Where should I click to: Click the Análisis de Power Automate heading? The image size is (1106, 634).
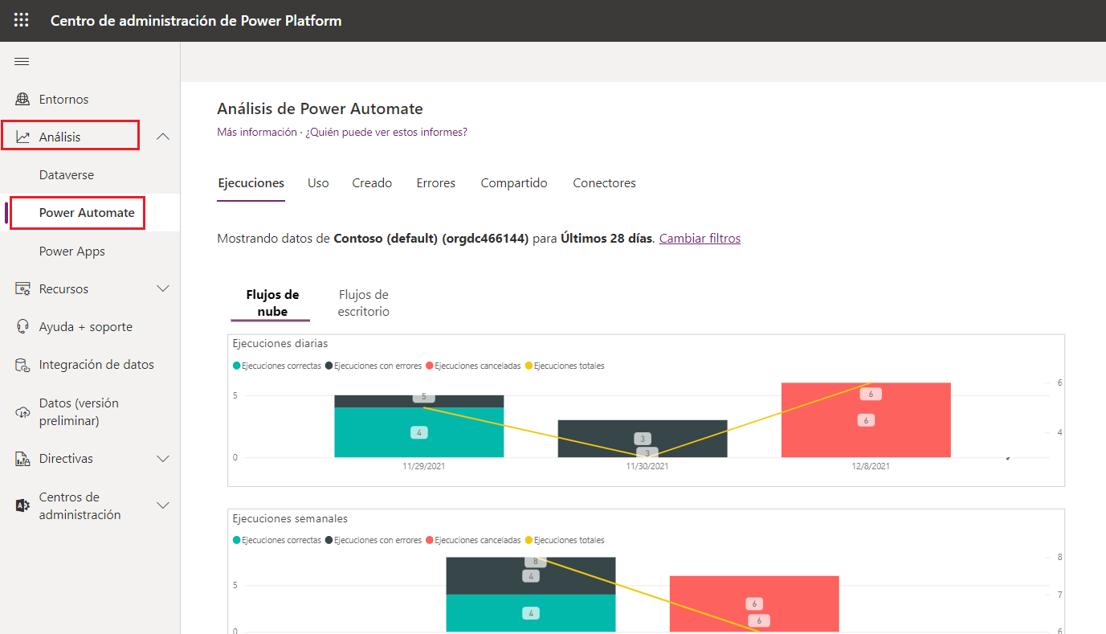320,109
